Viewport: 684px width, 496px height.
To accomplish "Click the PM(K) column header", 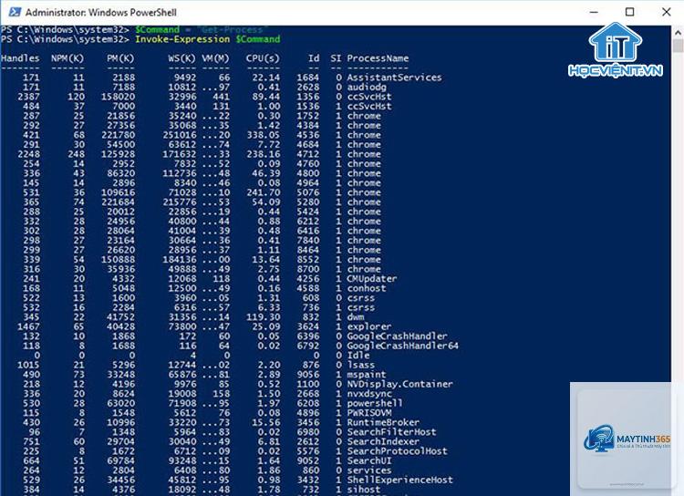I will pos(120,58).
